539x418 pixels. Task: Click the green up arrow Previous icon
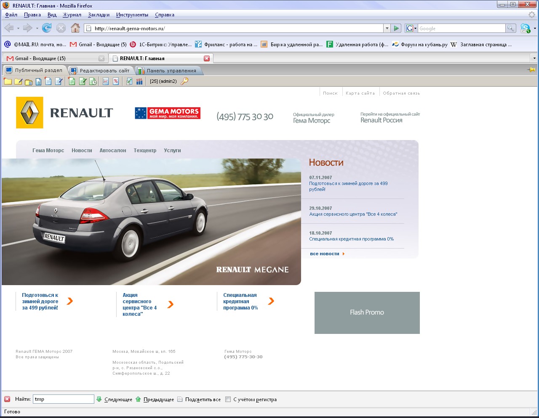click(x=138, y=399)
